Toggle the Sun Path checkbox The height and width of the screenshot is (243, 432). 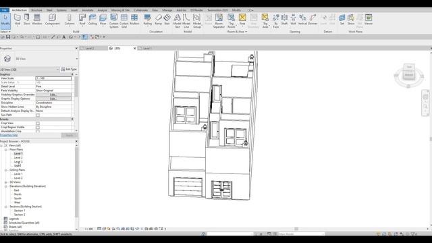38,115
